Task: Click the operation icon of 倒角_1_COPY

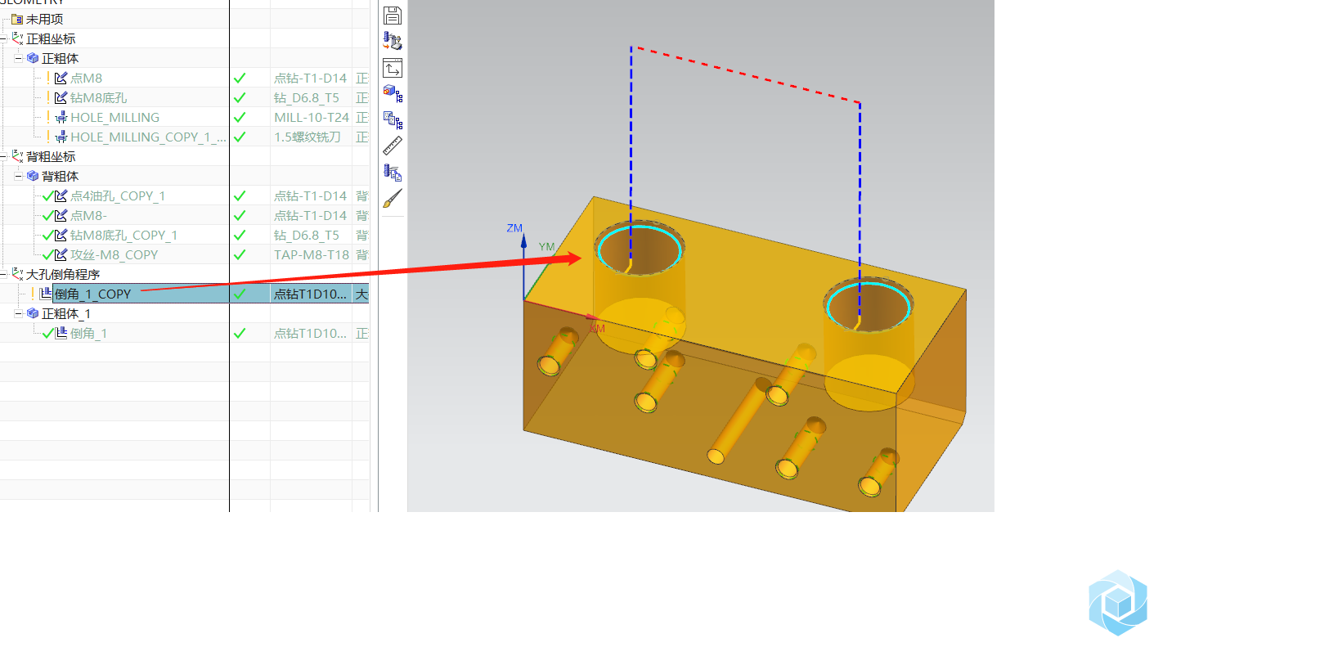Action: pos(46,294)
